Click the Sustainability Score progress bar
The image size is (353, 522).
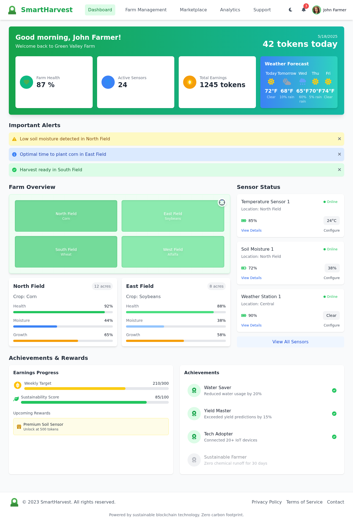[x=95, y=402]
